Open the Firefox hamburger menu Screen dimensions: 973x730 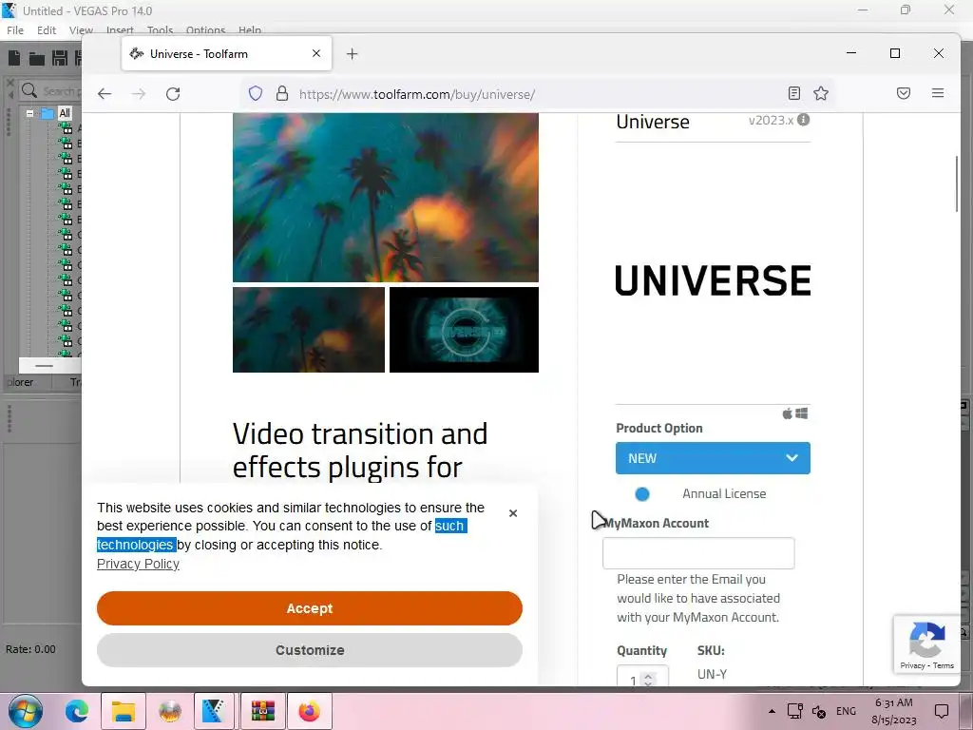click(x=938, y=93)
